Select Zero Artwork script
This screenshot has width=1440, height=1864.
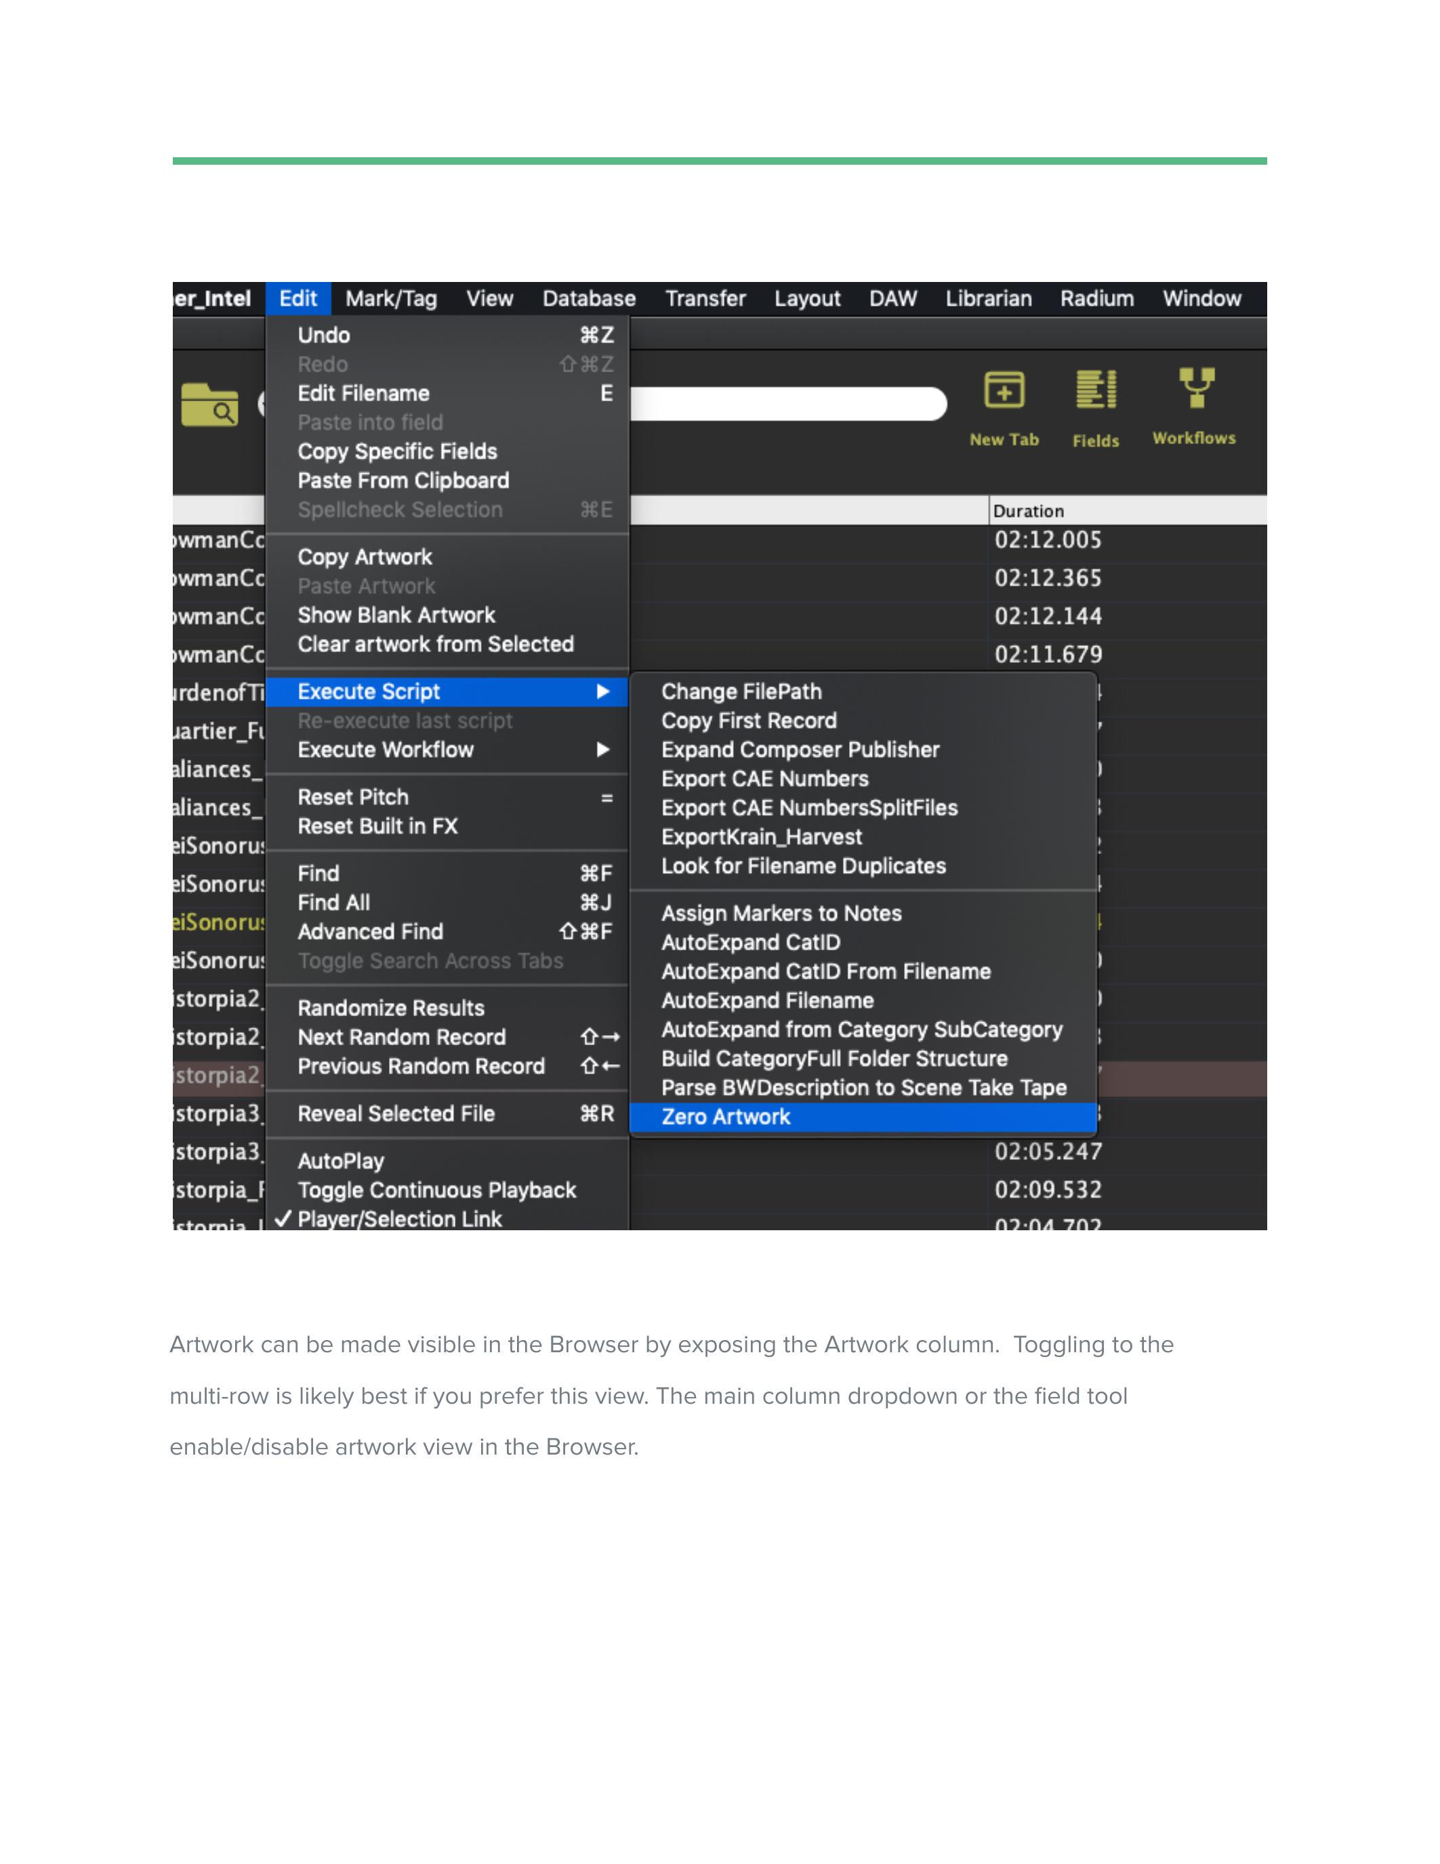point(726,1116)
